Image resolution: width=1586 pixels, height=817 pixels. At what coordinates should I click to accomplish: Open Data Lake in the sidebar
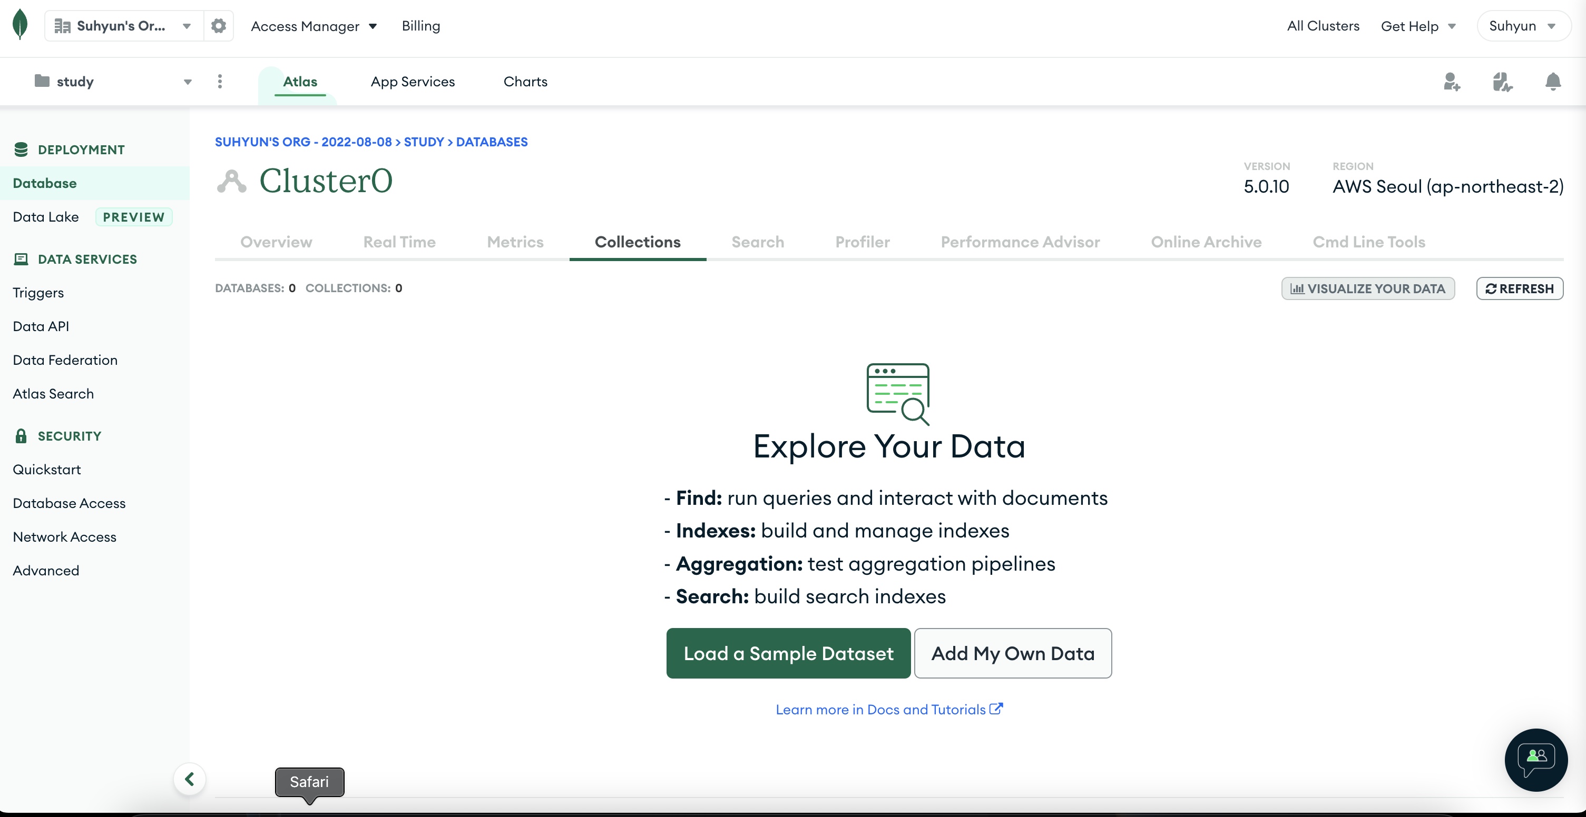coord(45,216)
